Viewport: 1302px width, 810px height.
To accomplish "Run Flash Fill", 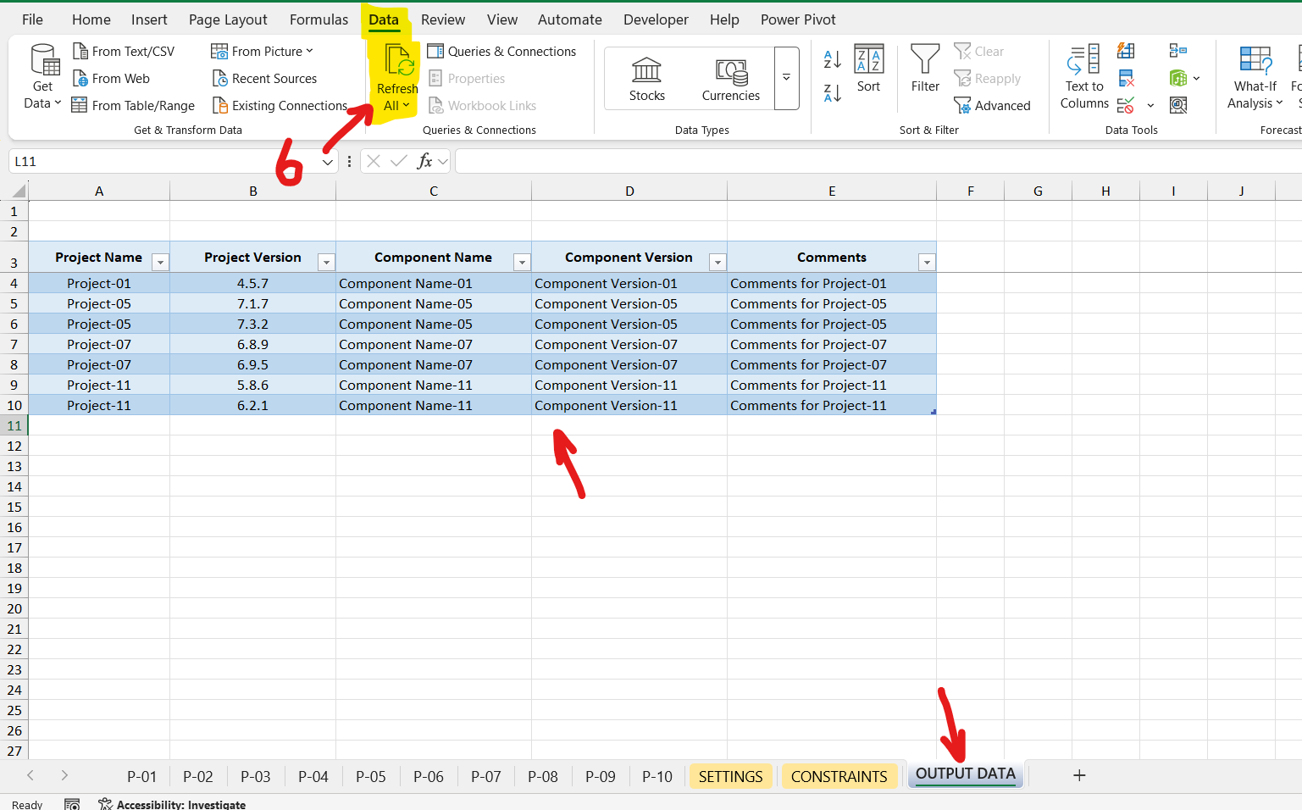I will pos(1126,51).
